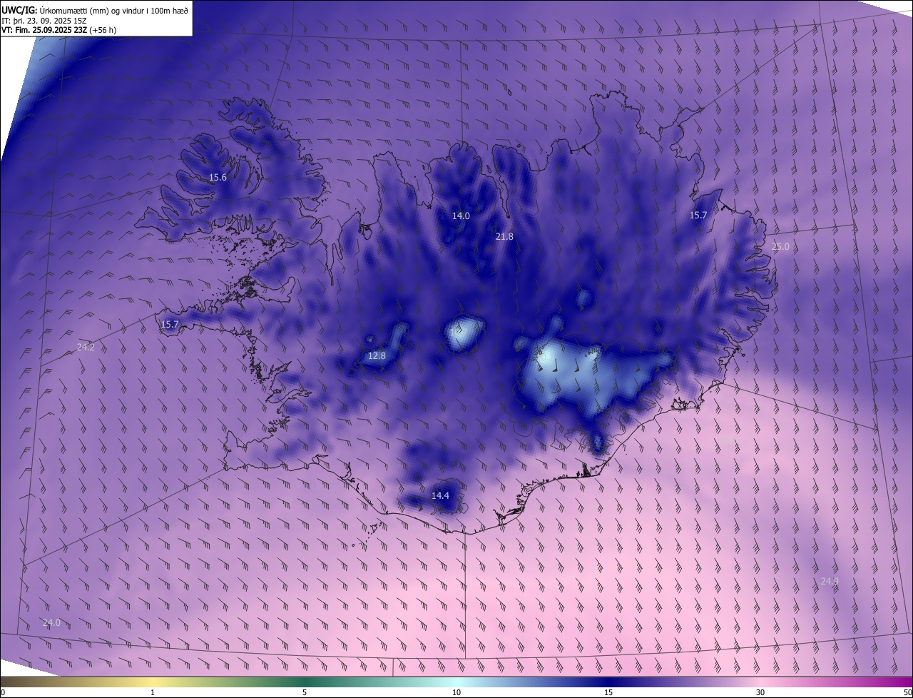
Task: Click the 50 tick label on the color scale
Action: pyautogui.click(x=907, y=692)
